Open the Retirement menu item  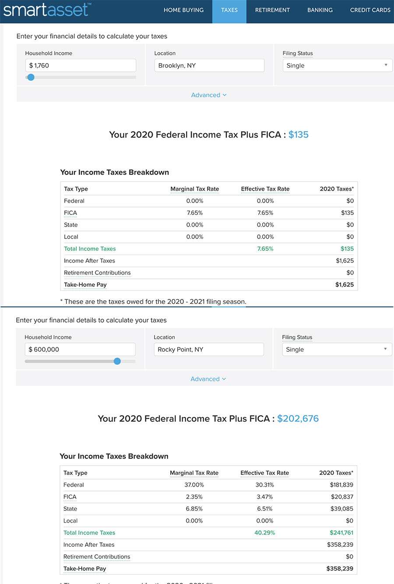[x=272, y=10]
